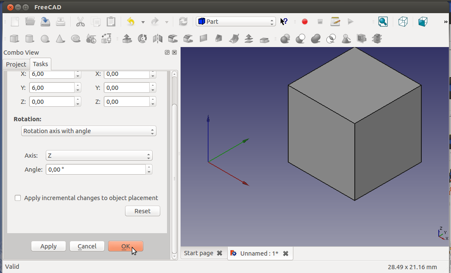This screenshot has width=451, height=273.
Task: Click the Extrude tool icon
Action: (x=127, y=39)
